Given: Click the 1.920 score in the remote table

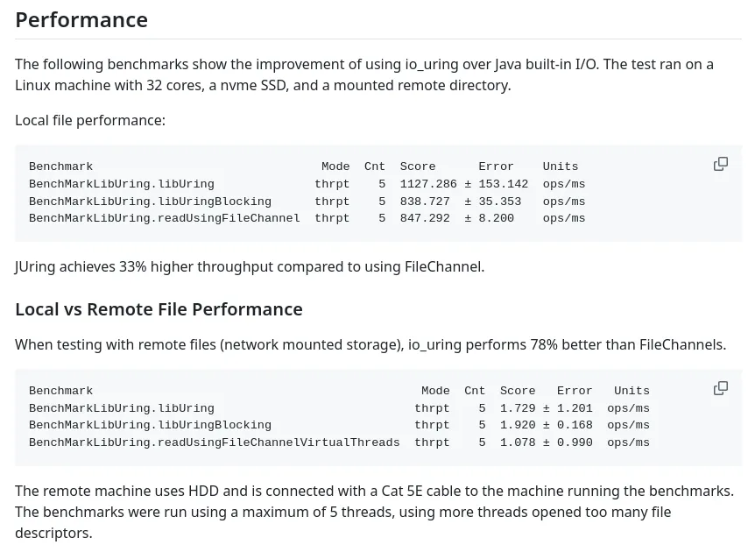Looking at the screenshot, I should point(518,425).
